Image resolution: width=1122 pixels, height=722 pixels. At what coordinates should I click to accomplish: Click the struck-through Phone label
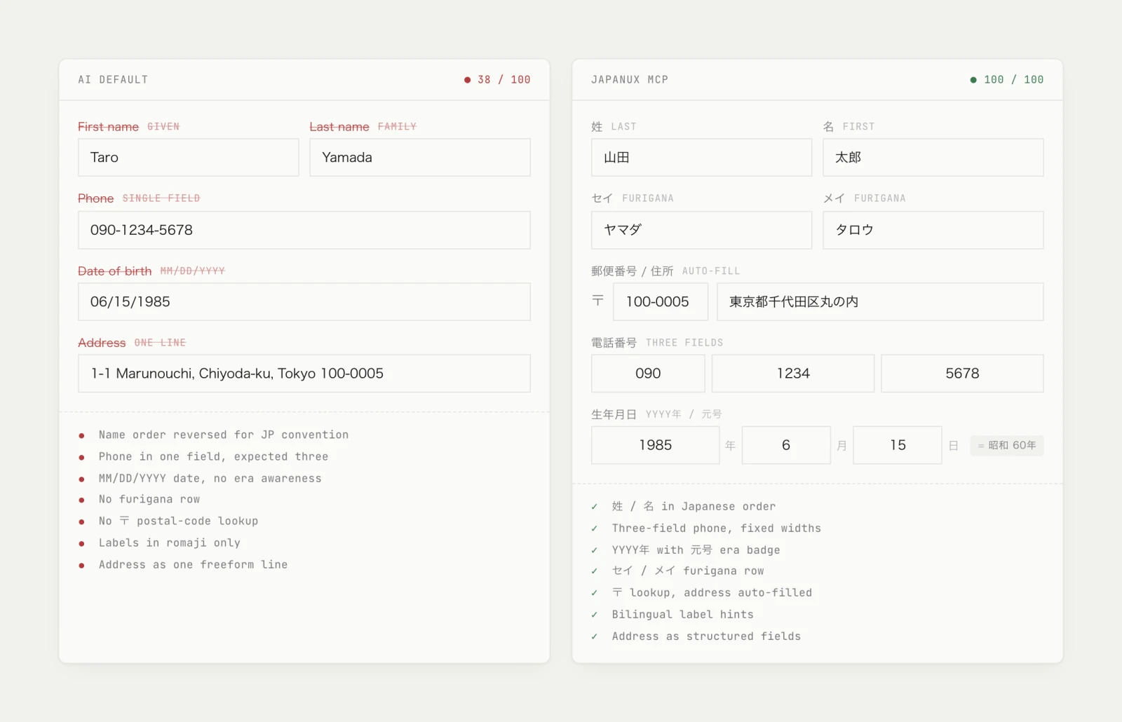[x=95, y=198]
